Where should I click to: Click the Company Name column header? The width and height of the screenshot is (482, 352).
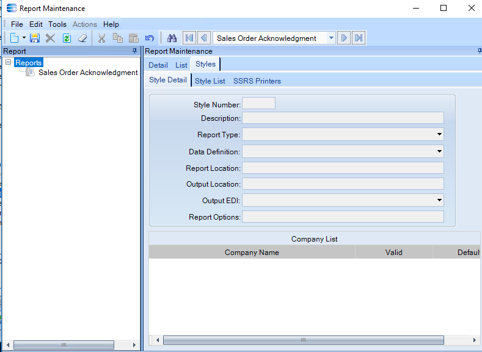click(252, 253)
